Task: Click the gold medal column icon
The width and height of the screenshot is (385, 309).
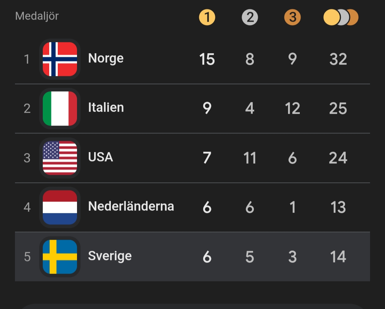Action: (x=207, y=17)
